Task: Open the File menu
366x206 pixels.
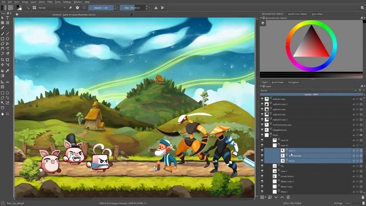Action: pos(3,2)
